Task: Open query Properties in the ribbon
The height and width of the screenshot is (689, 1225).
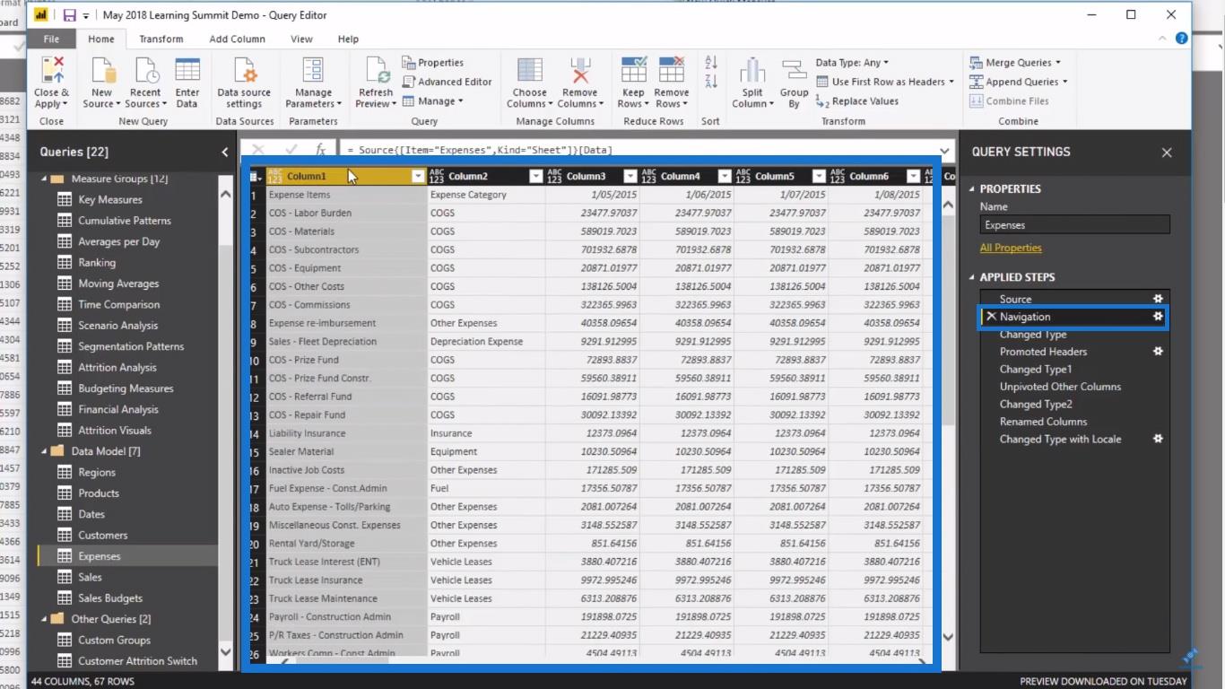Action: tap(433, 63)
